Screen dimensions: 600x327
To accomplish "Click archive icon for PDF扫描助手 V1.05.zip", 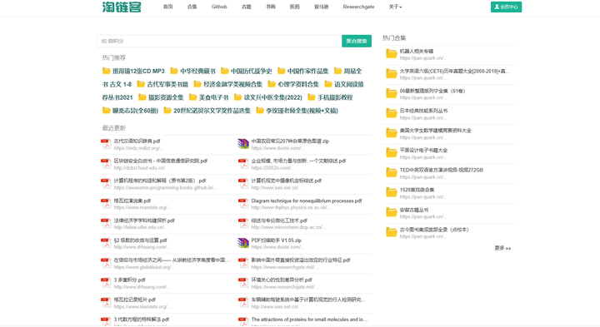I will (243, 243).
